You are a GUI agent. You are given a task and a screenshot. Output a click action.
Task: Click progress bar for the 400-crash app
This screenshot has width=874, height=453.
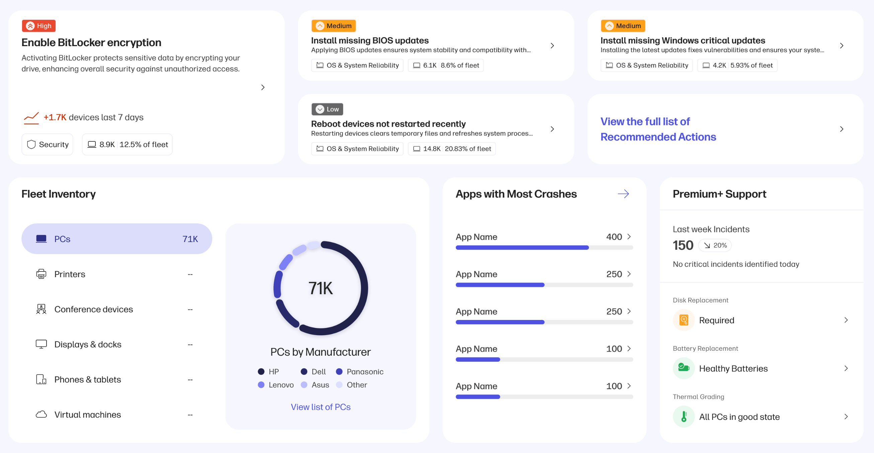(x=544, y=248)
